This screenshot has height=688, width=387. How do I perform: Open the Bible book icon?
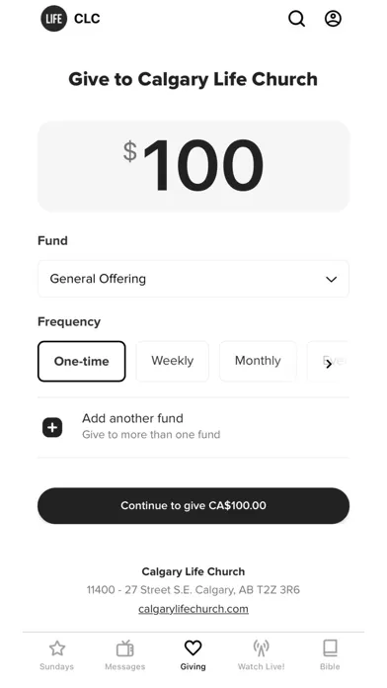point(330,648)
